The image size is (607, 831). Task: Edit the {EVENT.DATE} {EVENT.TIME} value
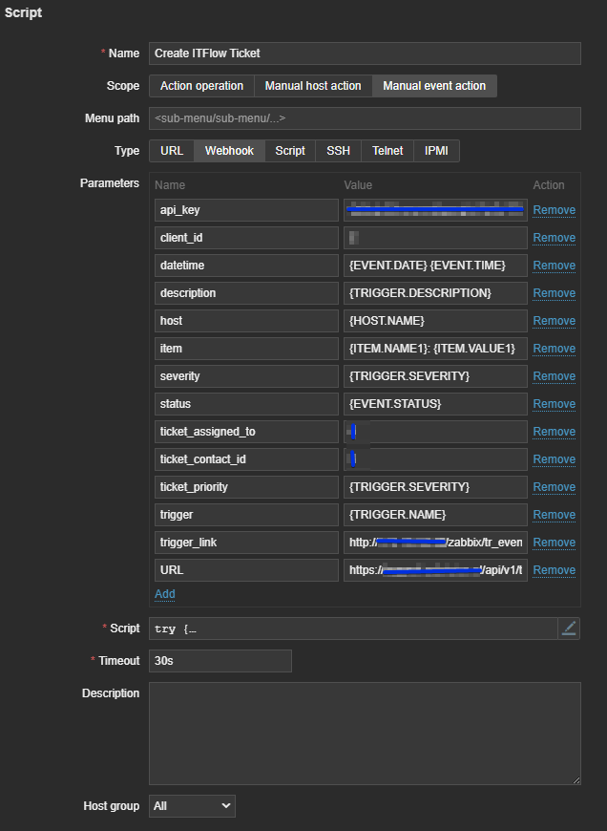coord(435,266)
